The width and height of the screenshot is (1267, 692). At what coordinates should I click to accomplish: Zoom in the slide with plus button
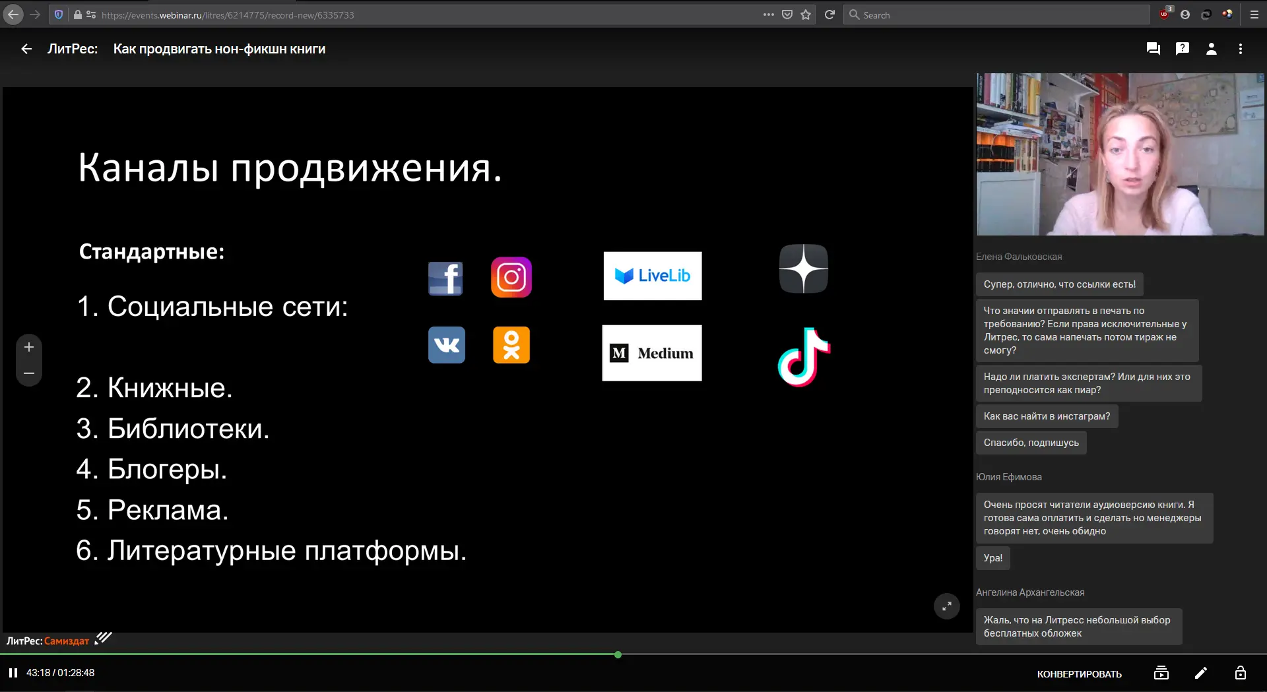29,347
